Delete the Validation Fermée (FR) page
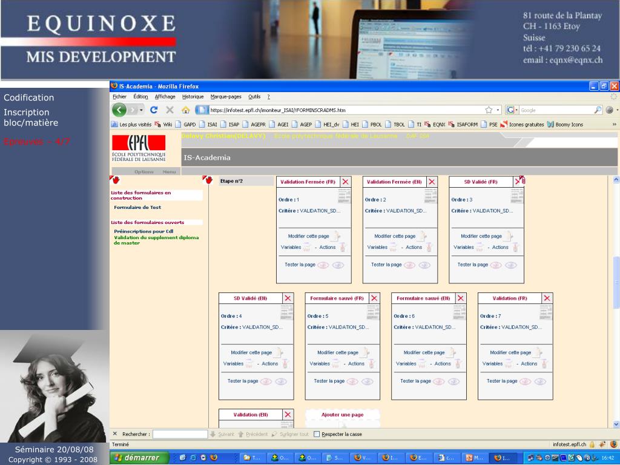Viewport: 620px width, 465px height. point(346,182)
